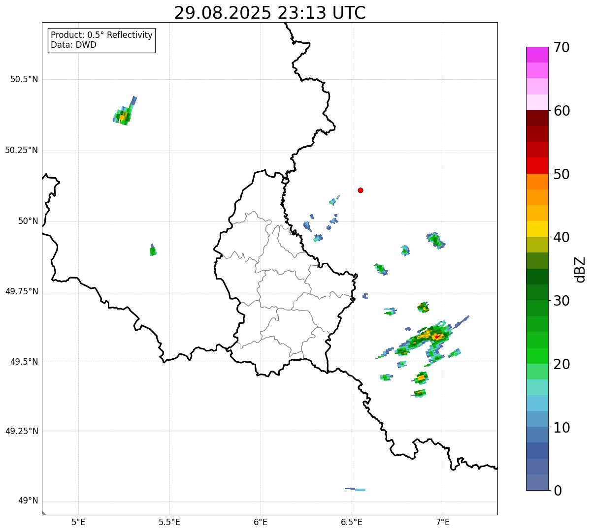Click the 70 tick on the colorbar

pos(561,48)
